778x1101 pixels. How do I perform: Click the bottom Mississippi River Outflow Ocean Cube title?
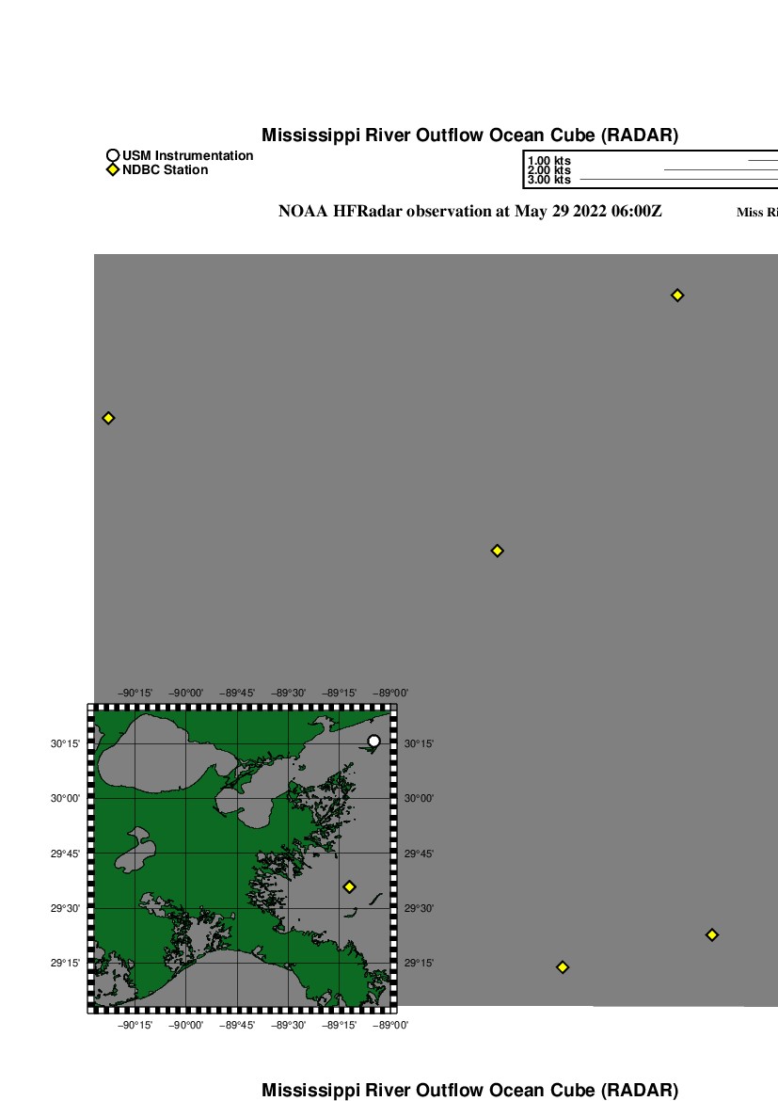469,1091
